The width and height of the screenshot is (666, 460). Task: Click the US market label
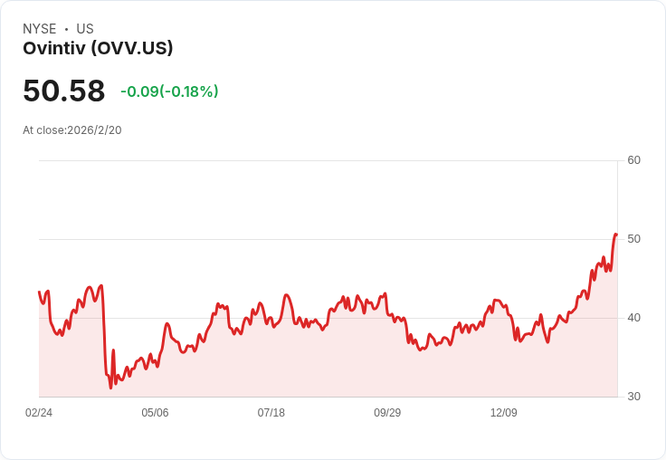[x=85, y=29]
